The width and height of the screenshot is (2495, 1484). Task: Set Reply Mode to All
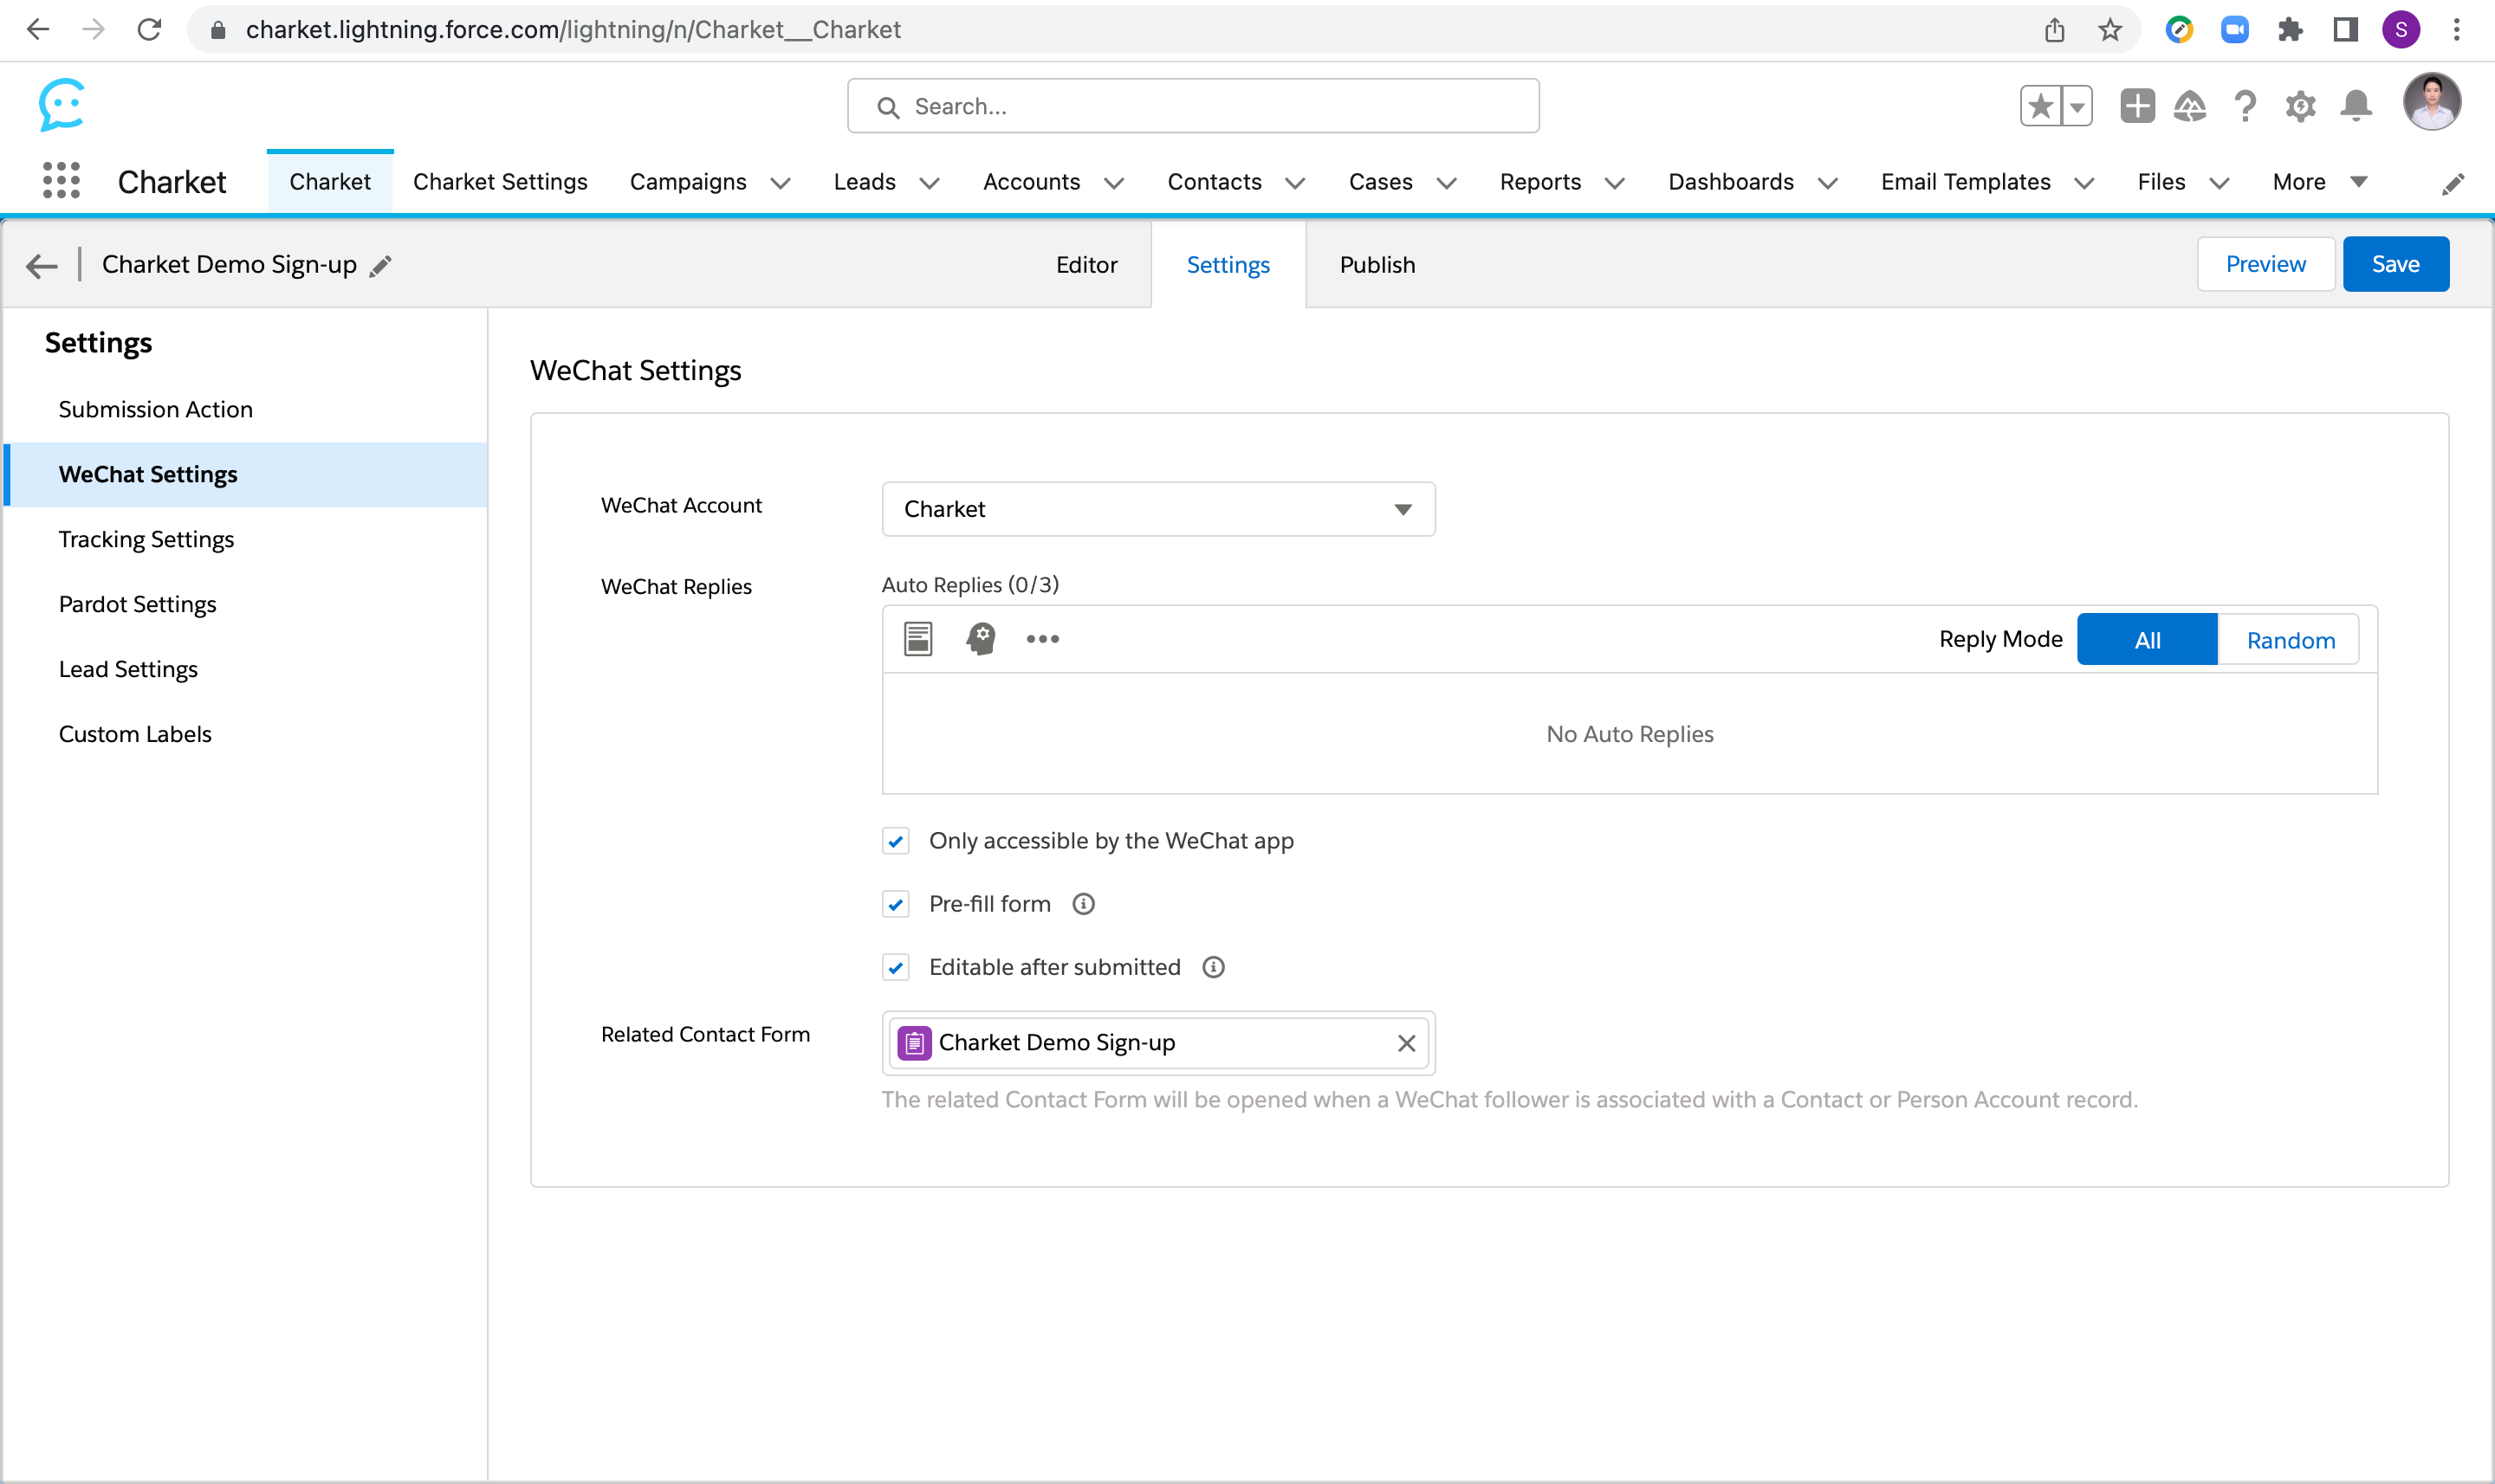[2147, 640]
